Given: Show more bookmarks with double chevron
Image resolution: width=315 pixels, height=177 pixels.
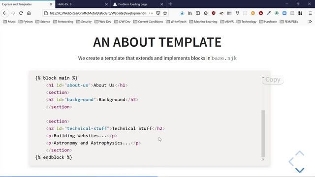Looking at the screenshot, I should (x=310, y=22).
